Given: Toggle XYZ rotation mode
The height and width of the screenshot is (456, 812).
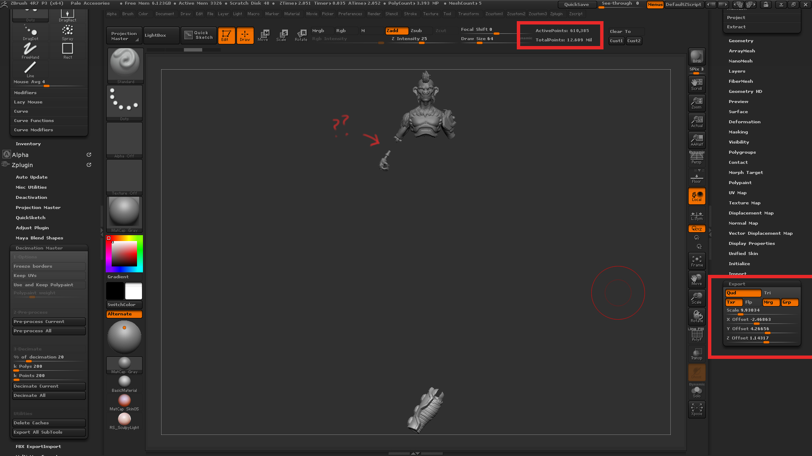Looking at the screenshot, I should (697, 229).
